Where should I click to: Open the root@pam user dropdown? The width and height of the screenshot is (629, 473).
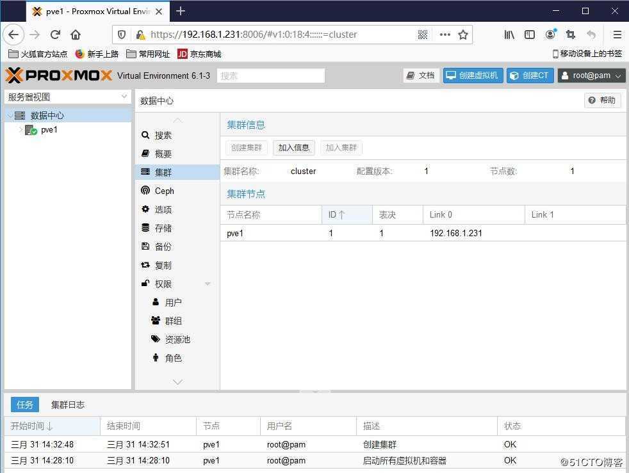[591, 76]
